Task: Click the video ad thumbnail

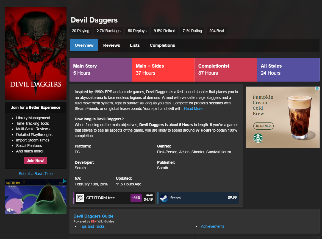Action: click(35, 197)
